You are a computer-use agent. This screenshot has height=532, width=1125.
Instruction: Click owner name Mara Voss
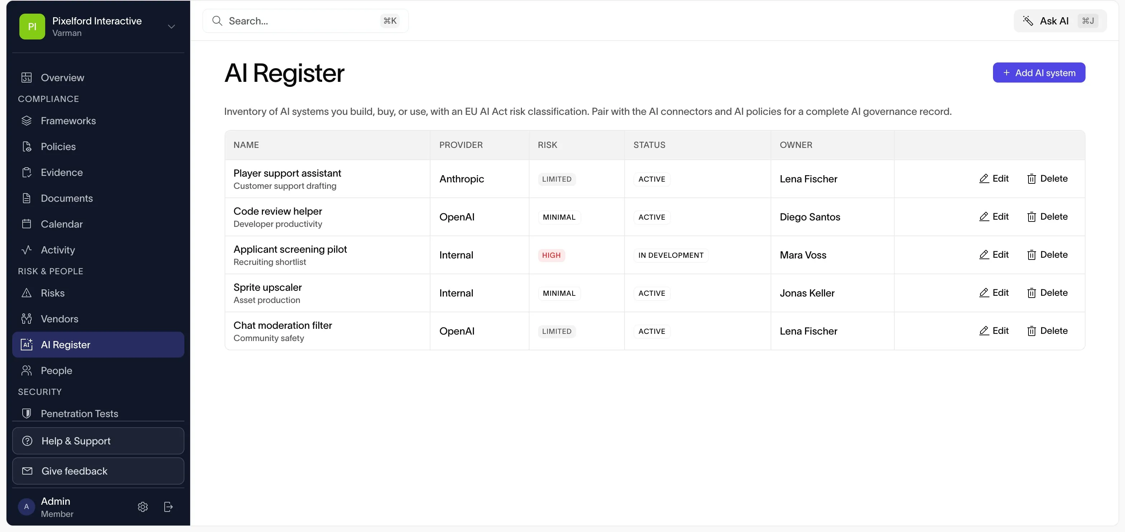(803, 255)
